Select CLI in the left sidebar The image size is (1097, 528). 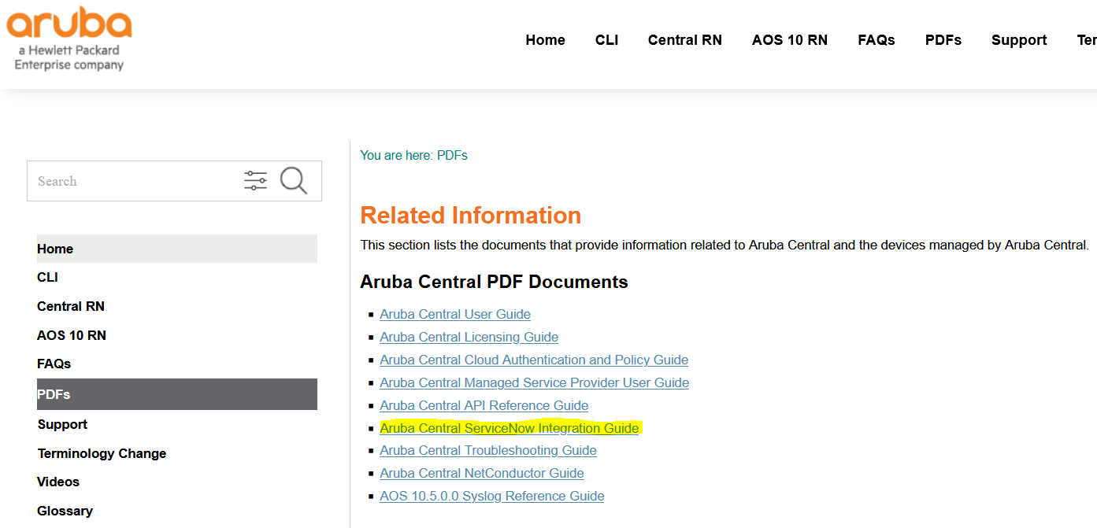coord(47,277)
